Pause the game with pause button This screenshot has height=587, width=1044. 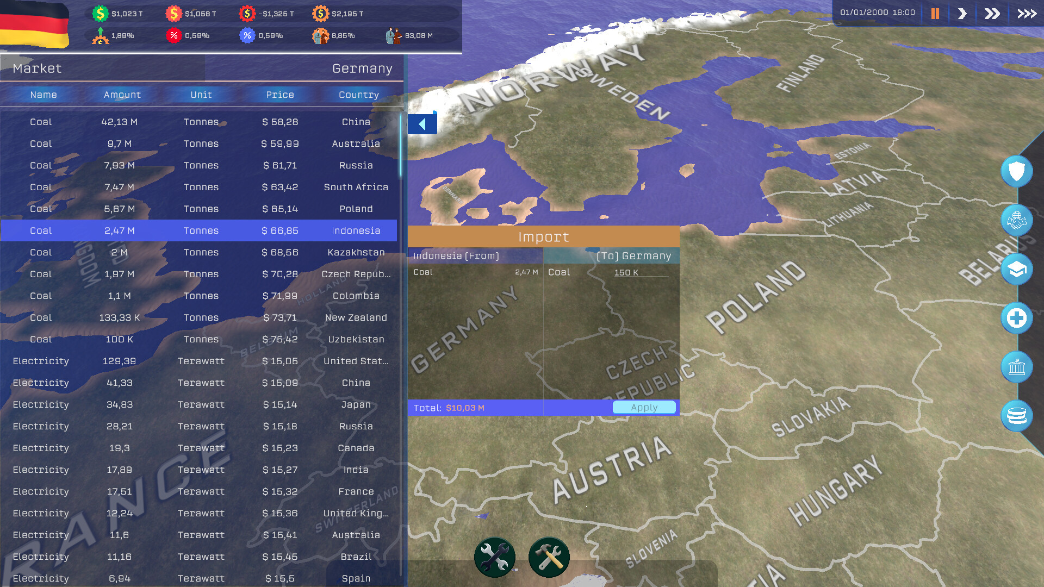[935, 14]
